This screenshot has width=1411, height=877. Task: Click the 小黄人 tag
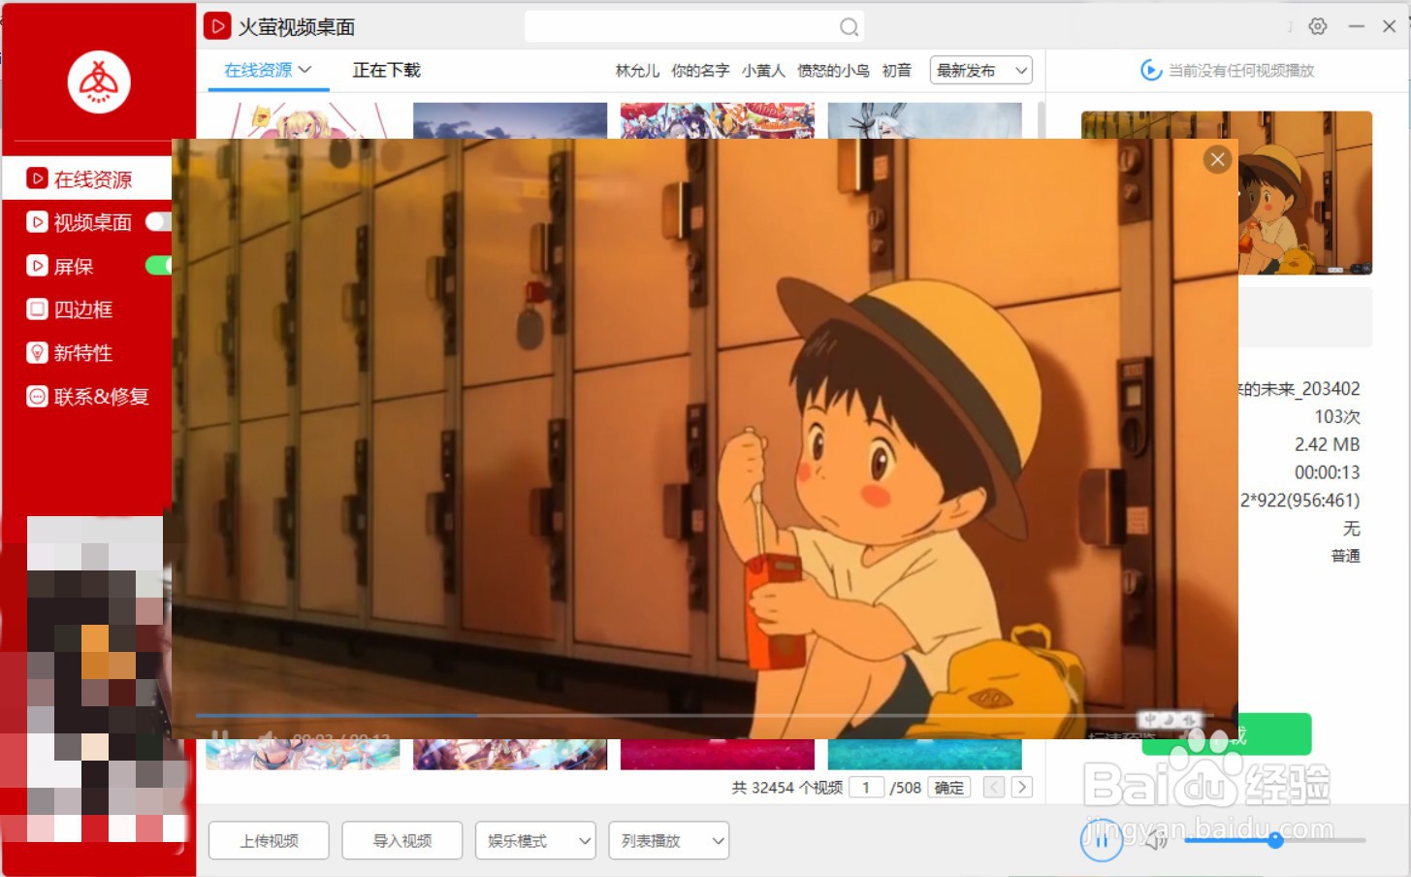(x=763, y=70)
